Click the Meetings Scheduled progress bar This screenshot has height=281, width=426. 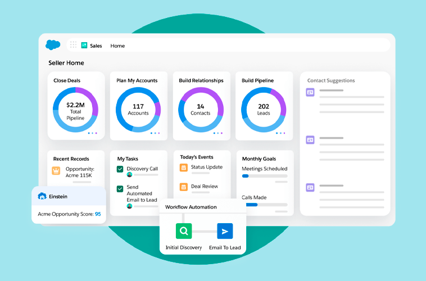[x=264, y=176]
